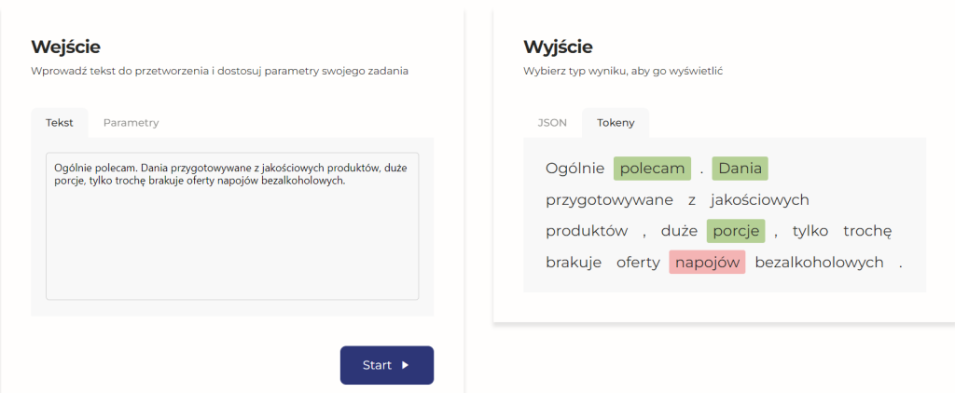Click the 'Ogólnie' token in output
The width and height of the screenshot is (955, 393).
click(575, 169)
